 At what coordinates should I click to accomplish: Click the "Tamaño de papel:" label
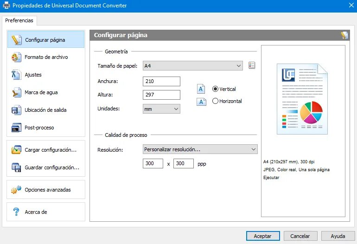(117, 66)
